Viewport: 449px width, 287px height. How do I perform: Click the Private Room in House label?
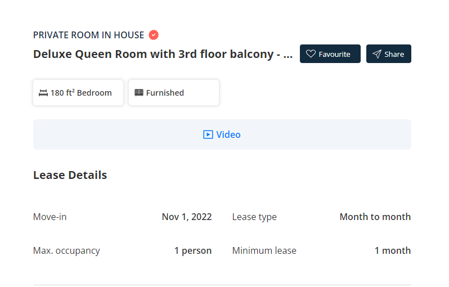click(x=88, y=35)
